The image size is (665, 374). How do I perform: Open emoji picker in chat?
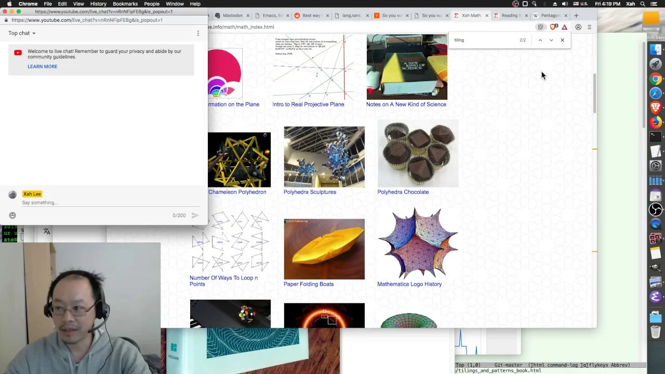tap(12, 215)
